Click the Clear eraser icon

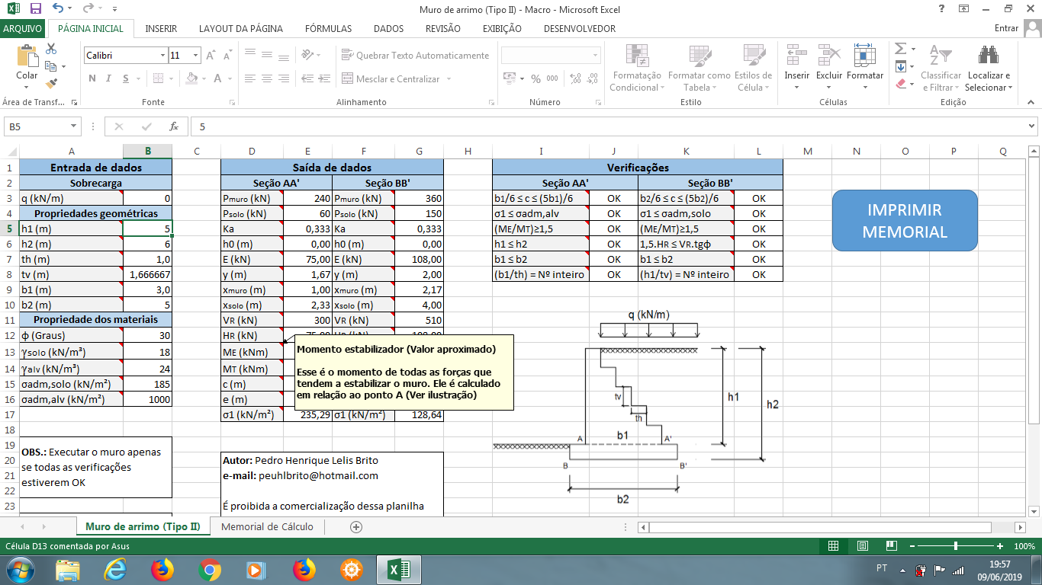click(900, 84)
